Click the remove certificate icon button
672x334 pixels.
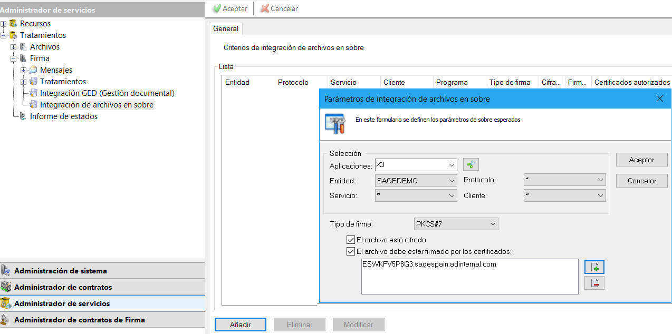594,283
